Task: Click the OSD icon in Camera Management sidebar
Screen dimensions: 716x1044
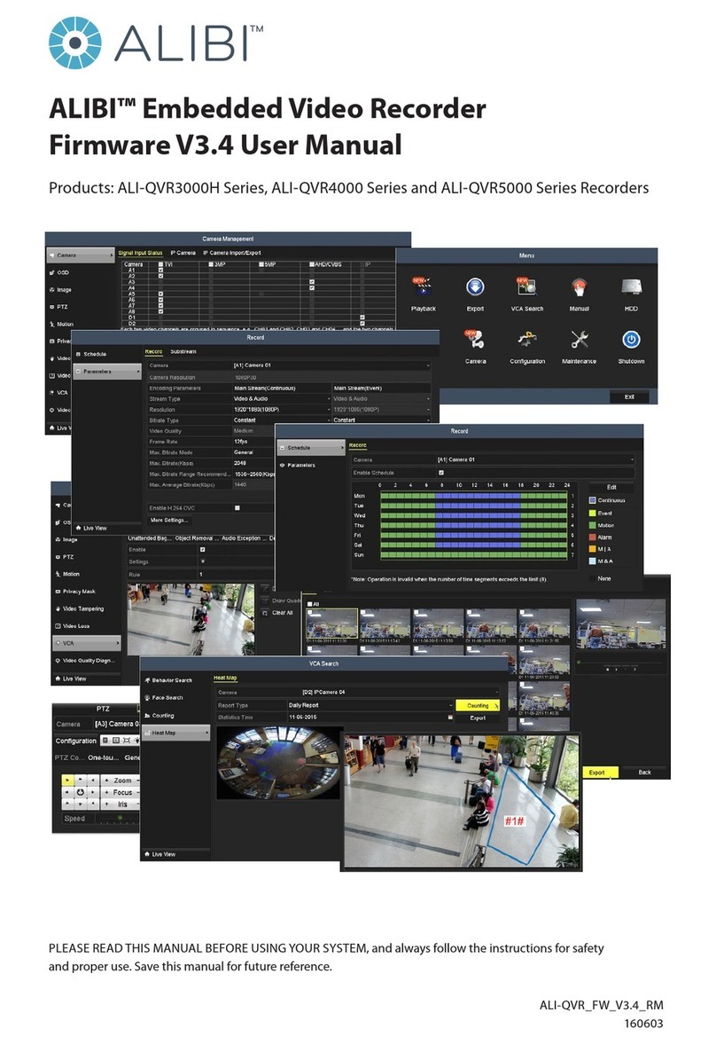Action: pos(52,273)
